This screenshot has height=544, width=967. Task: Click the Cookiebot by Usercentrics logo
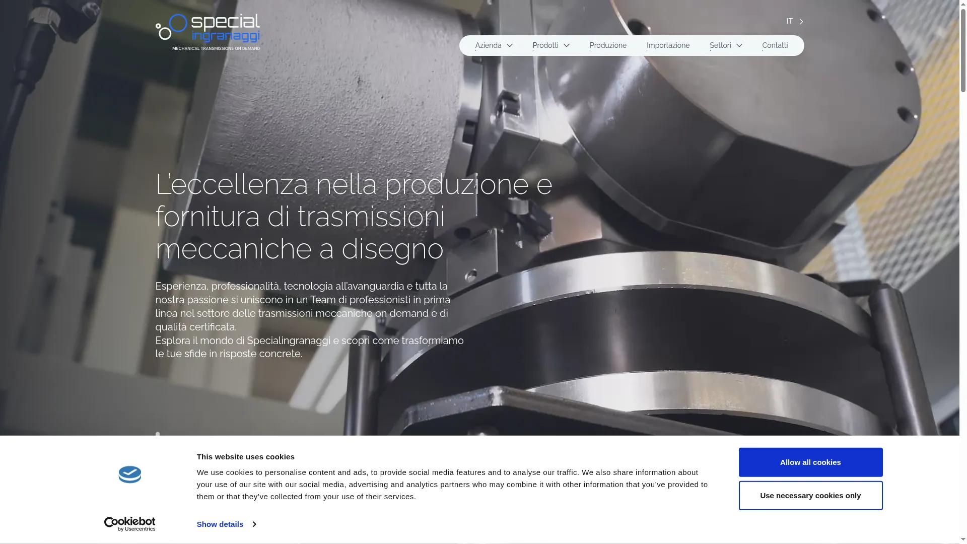coord(130,524)
